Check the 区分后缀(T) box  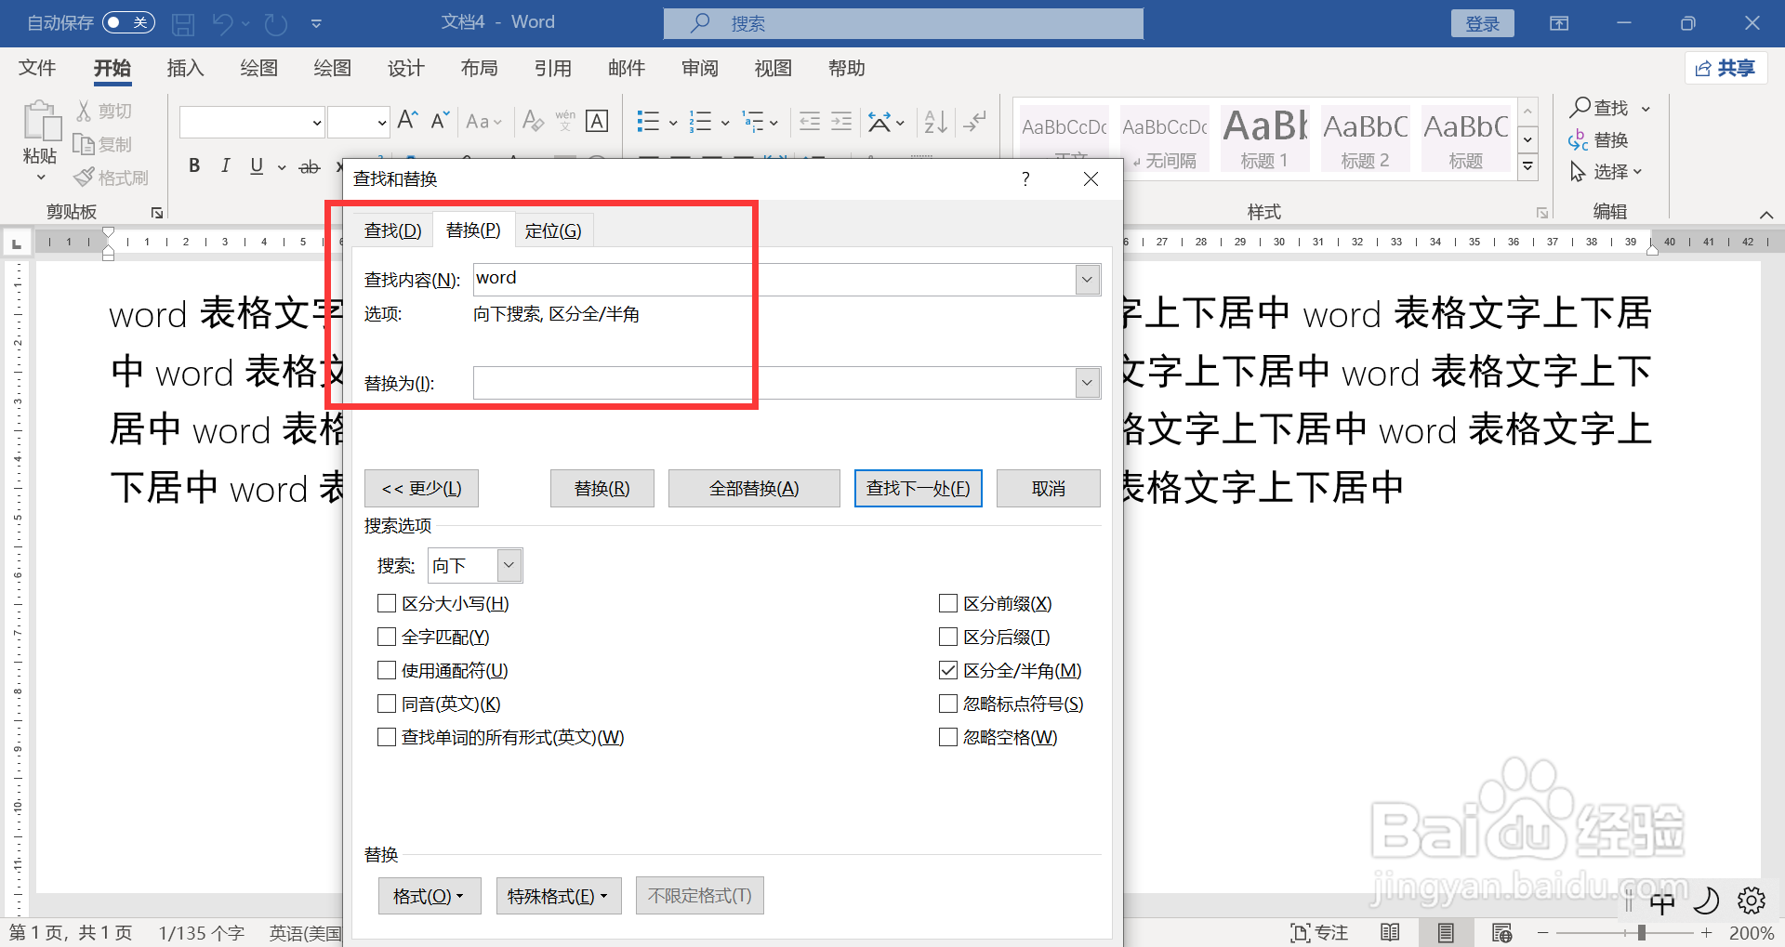[x=948, y=637]
